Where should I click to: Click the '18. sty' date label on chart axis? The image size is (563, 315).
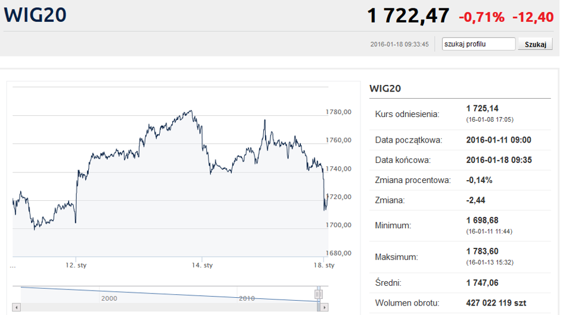click(x=324, y=265)
